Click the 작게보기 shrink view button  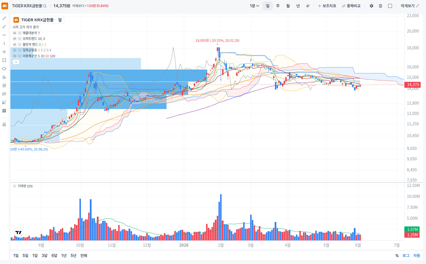click(410, 6)
